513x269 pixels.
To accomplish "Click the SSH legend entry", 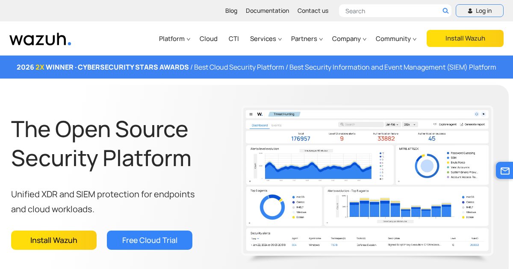I will 451,158.
